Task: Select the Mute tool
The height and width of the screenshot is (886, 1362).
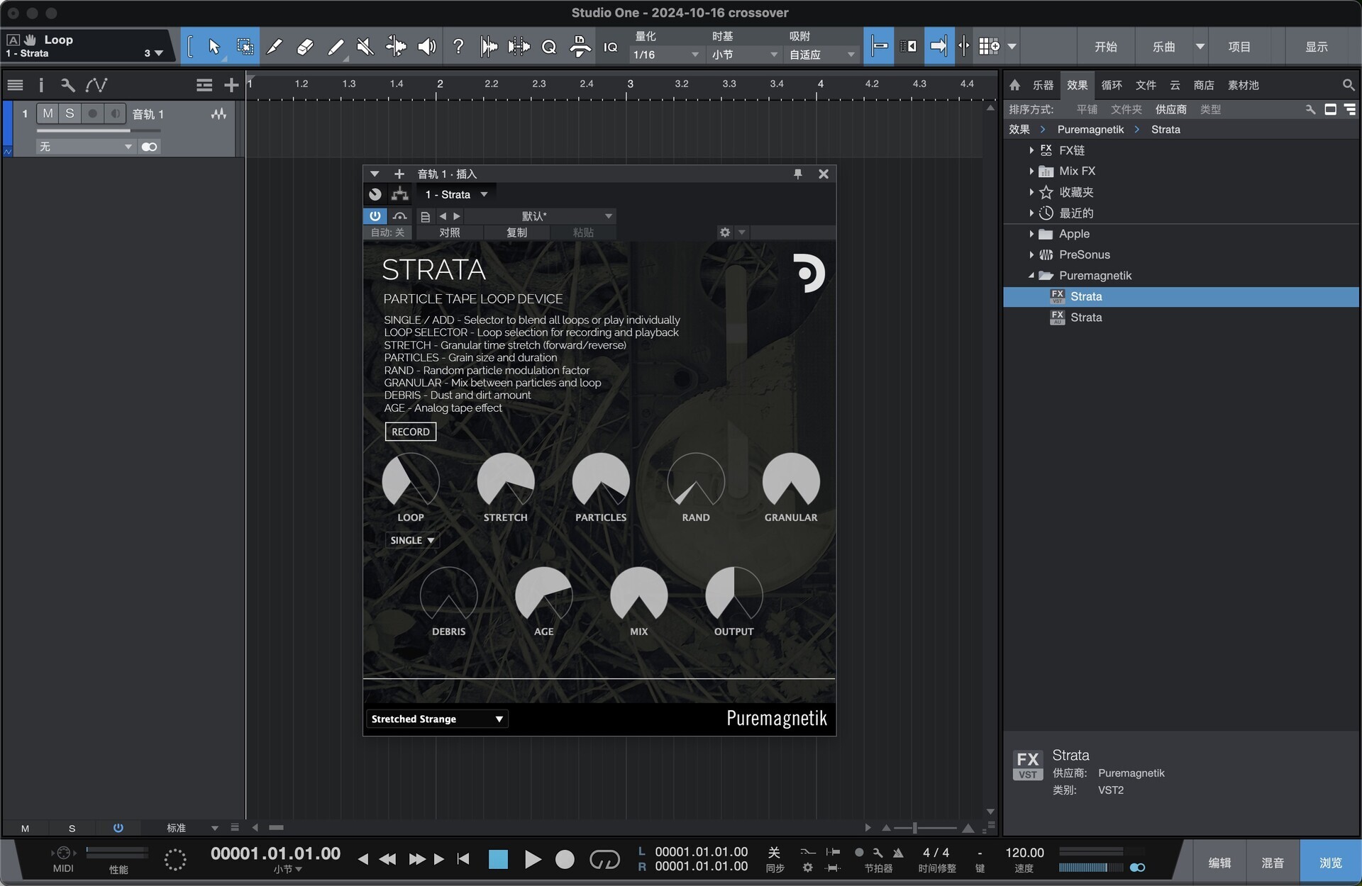Action: (x=365, y=47)
